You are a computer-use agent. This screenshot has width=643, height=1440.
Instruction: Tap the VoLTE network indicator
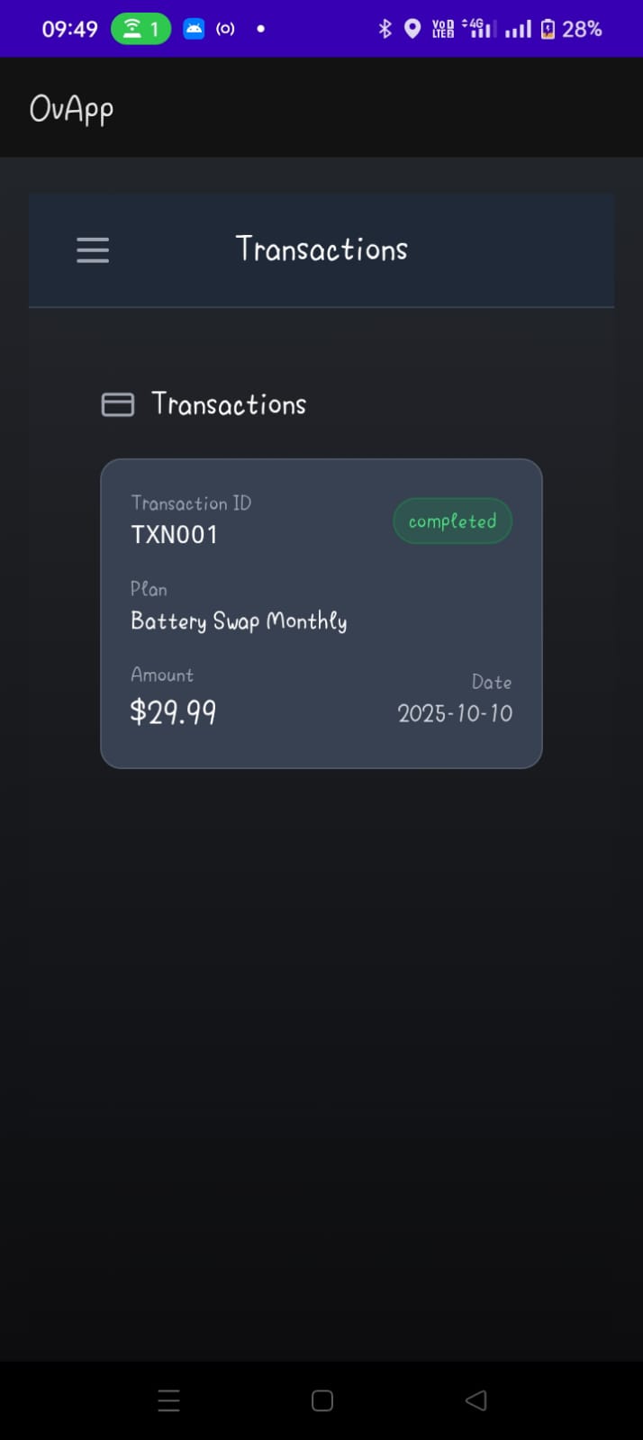click(x=440, y=28)
